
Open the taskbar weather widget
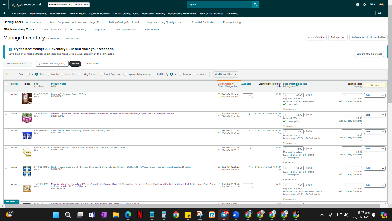pos(9,214)
